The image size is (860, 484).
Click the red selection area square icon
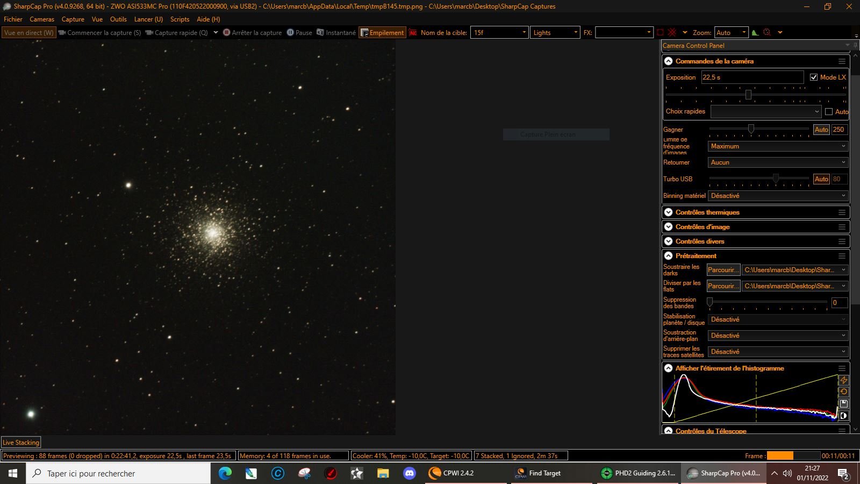tap(660, 32)
